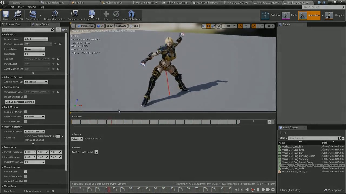The width and height of the screenshot is (346, 194).
Task: Open camera speed setting in viewport
Action: click(270, 26)
